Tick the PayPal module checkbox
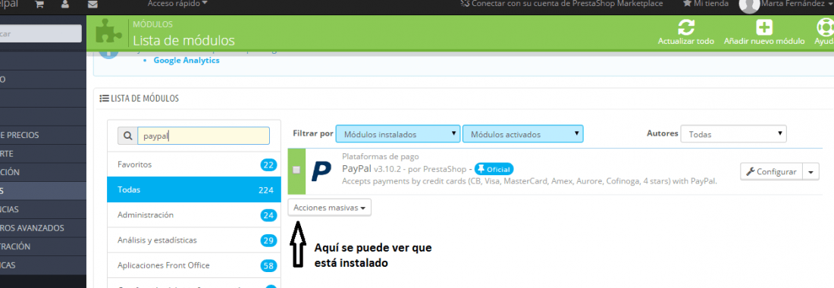The width and height of the screenshot is (834, 288). click(296, 170)
